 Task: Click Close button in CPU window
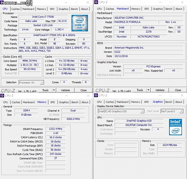coord(83,90)
